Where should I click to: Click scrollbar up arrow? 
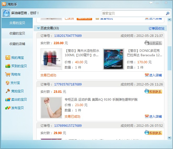tap(169, 20)
